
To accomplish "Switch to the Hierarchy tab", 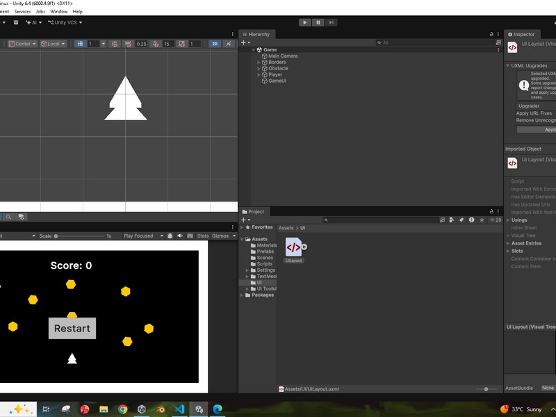I will click(x=256, y=34).
